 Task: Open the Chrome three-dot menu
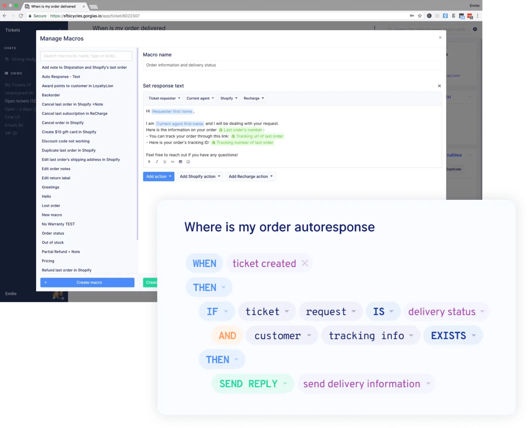pyautogui.click(x=478, y=16)
